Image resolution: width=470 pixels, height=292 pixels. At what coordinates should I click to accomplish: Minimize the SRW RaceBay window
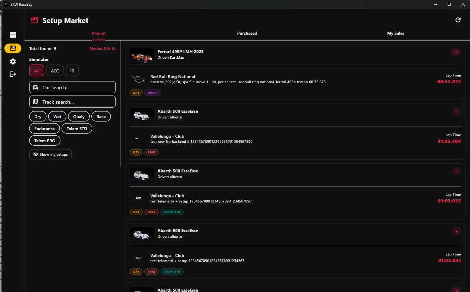[435, 4]
